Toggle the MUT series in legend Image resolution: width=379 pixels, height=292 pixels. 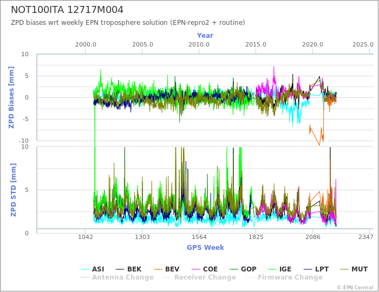coord(354,269)
